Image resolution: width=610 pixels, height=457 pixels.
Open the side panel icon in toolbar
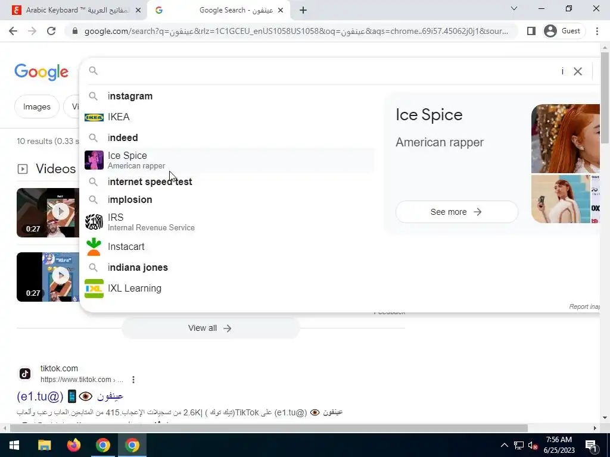tap(531, 31)
